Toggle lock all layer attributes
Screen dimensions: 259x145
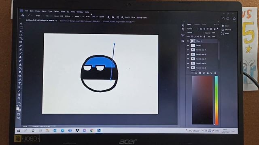(204, 37)
